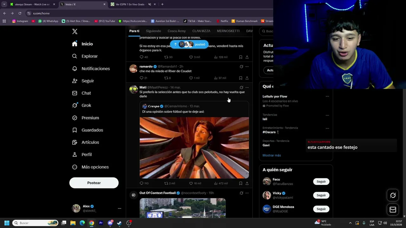Screen dimensions: 406x228
Task: Click the X logo in sidebar
Action: 75,31
